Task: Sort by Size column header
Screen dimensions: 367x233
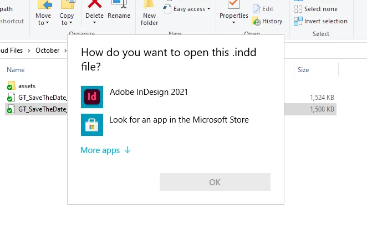Action: (303, 70)
